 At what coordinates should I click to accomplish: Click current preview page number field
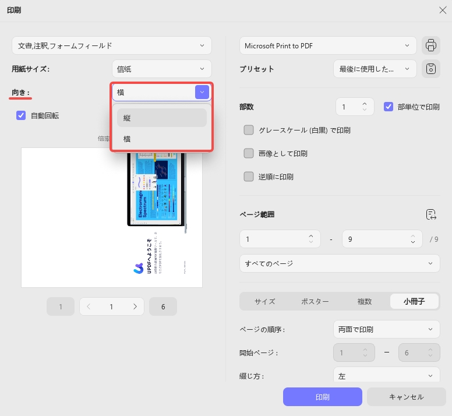[112, 306]
